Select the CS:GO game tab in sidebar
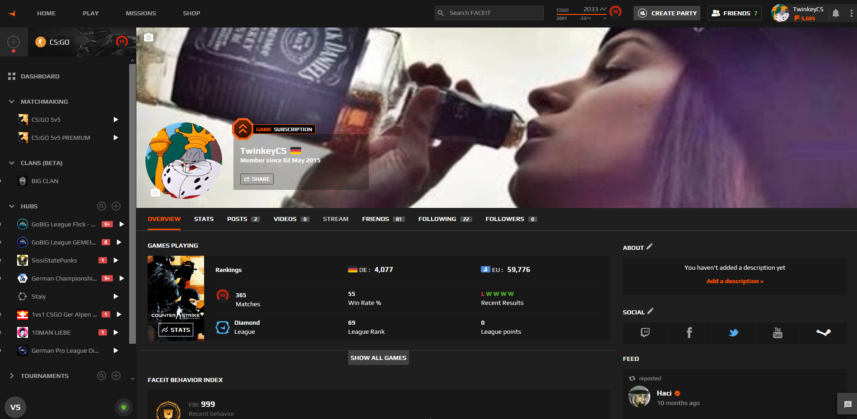 pos(82,42)
